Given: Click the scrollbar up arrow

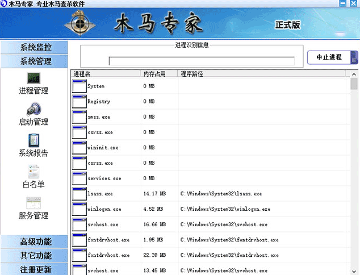Looking at the screenshot, I should [x=354, y=74].
